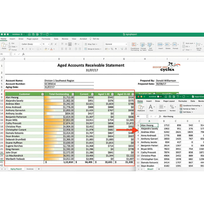Click the Conditional Formatting icon in AgingReport

point(134,44)
